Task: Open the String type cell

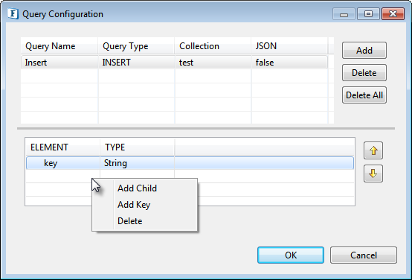Action: point(137,163)
